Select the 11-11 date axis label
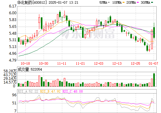Screen dimensions: 161x113 tap(62, 63)
